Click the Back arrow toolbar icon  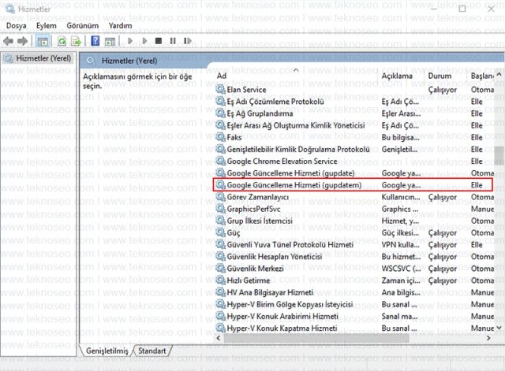click(8, 41)
